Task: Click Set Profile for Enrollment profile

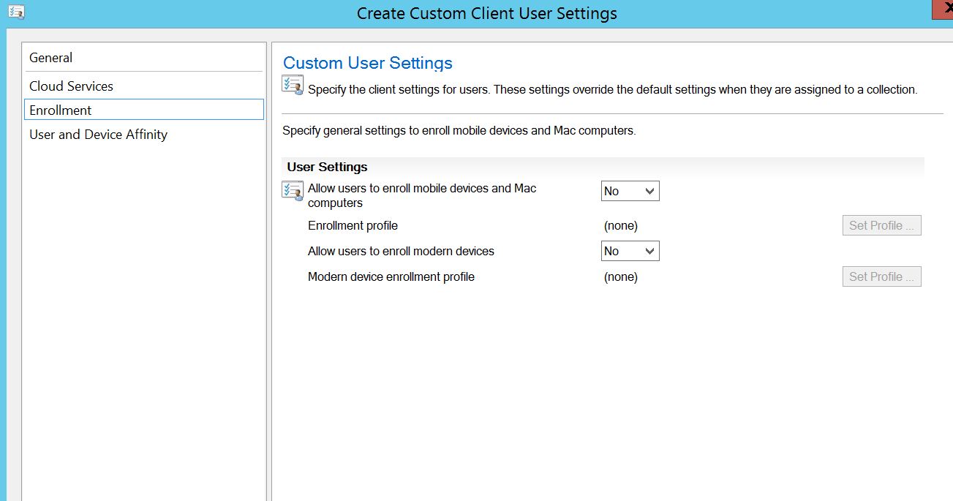Action: point(881,225)
